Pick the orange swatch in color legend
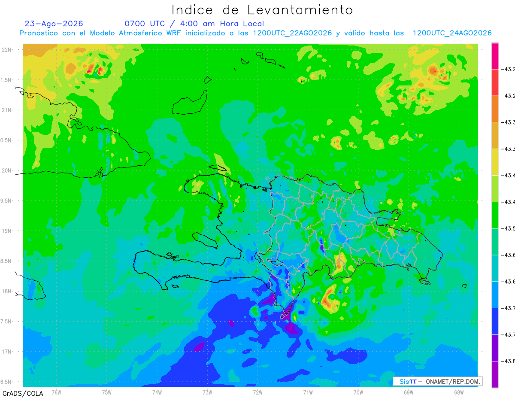The height and width of the screenshot is (398, 515). tap(495, 109)
